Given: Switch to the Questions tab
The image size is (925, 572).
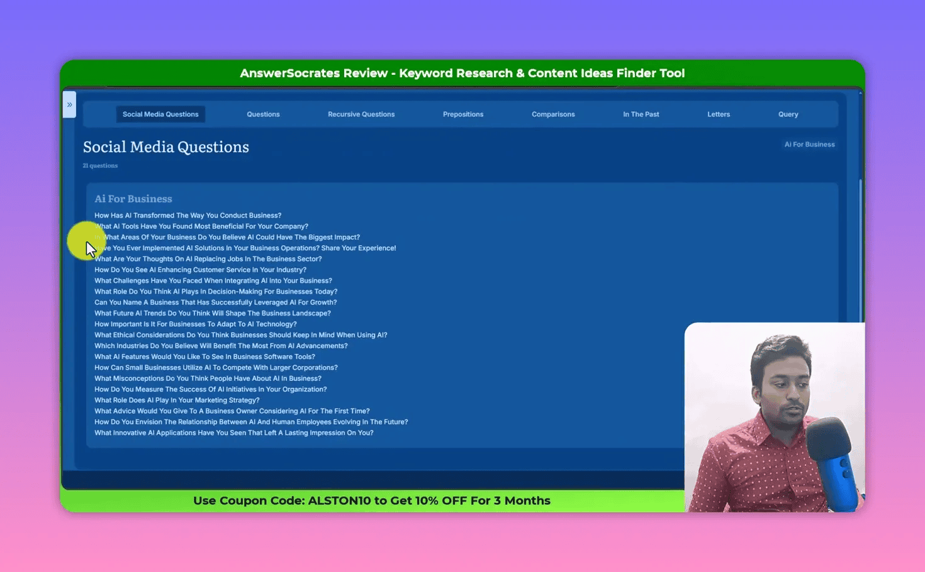Looking at the screenshot, I should click(263, 114).
